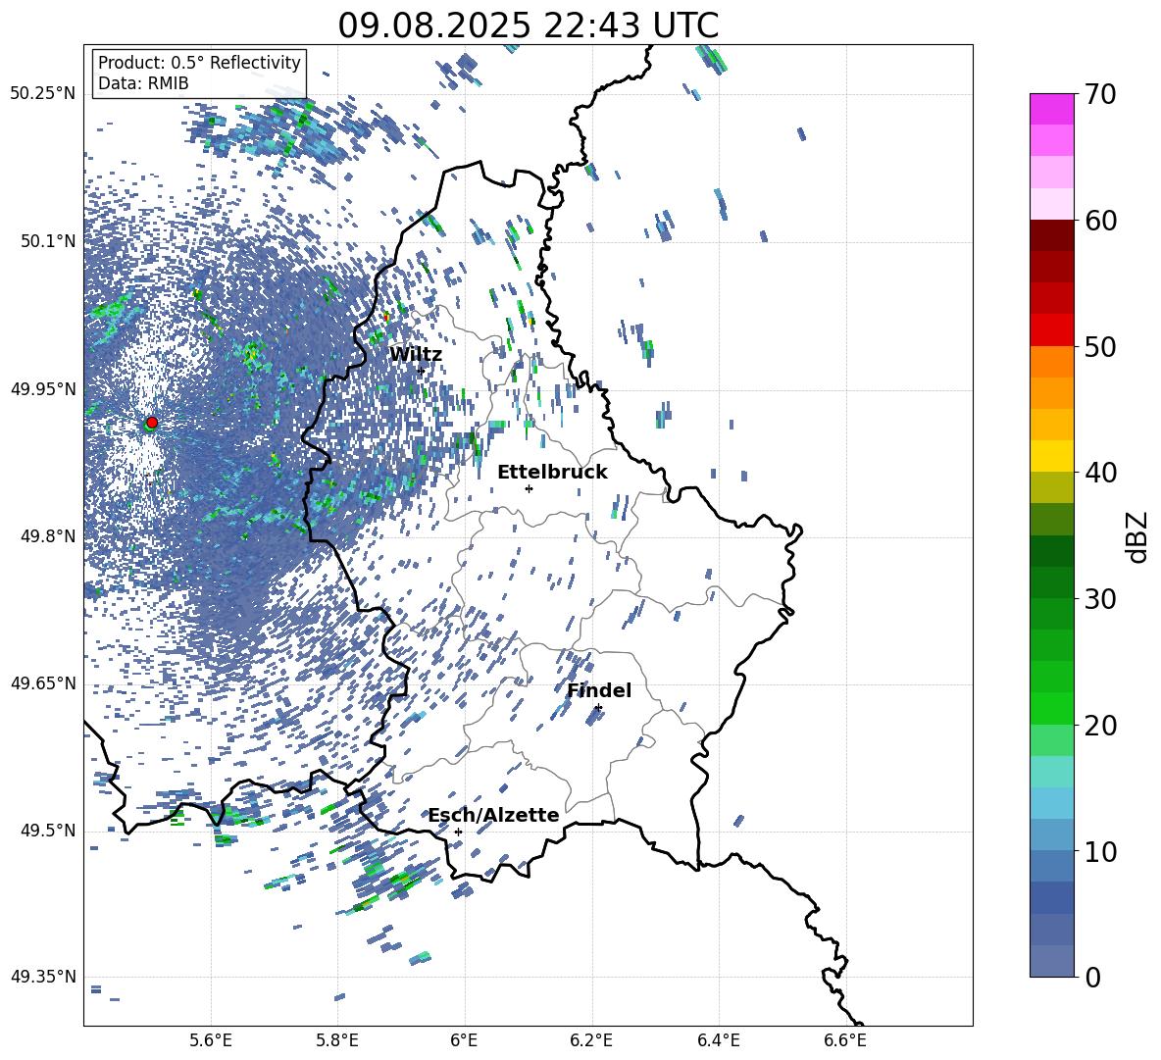This screenshot has width=1161, height=1060.
Task: Click the dBZ colorbar axis label
Action: click(1138, 536)
